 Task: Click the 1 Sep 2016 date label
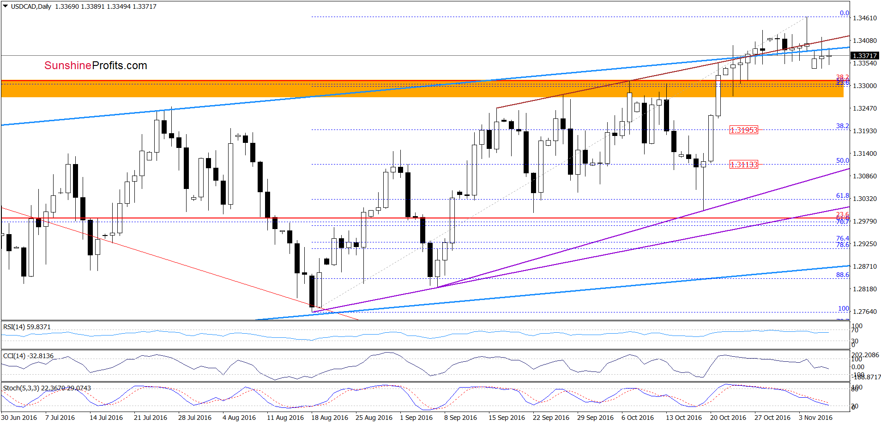coord(416,418)
